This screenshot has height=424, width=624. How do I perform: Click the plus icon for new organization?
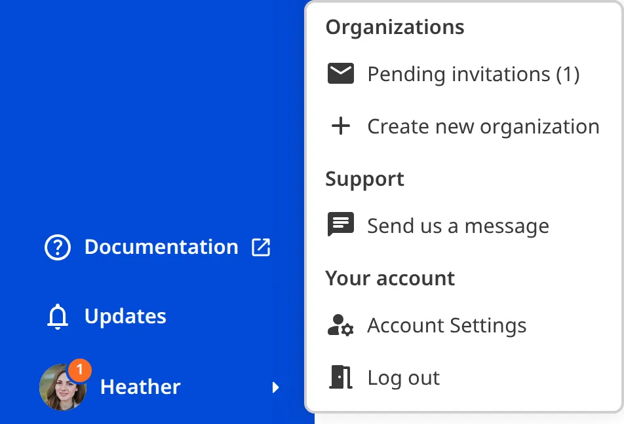[x=341, y=126]
